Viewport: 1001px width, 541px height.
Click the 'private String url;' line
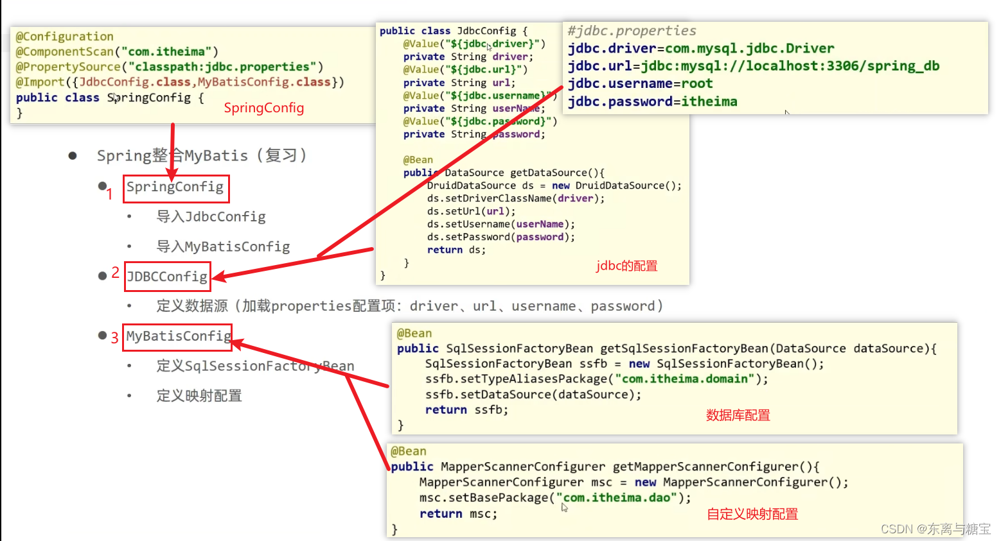pyautogui.click(x=459, y=82)
